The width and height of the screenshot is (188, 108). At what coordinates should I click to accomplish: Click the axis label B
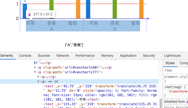(115, 29)
